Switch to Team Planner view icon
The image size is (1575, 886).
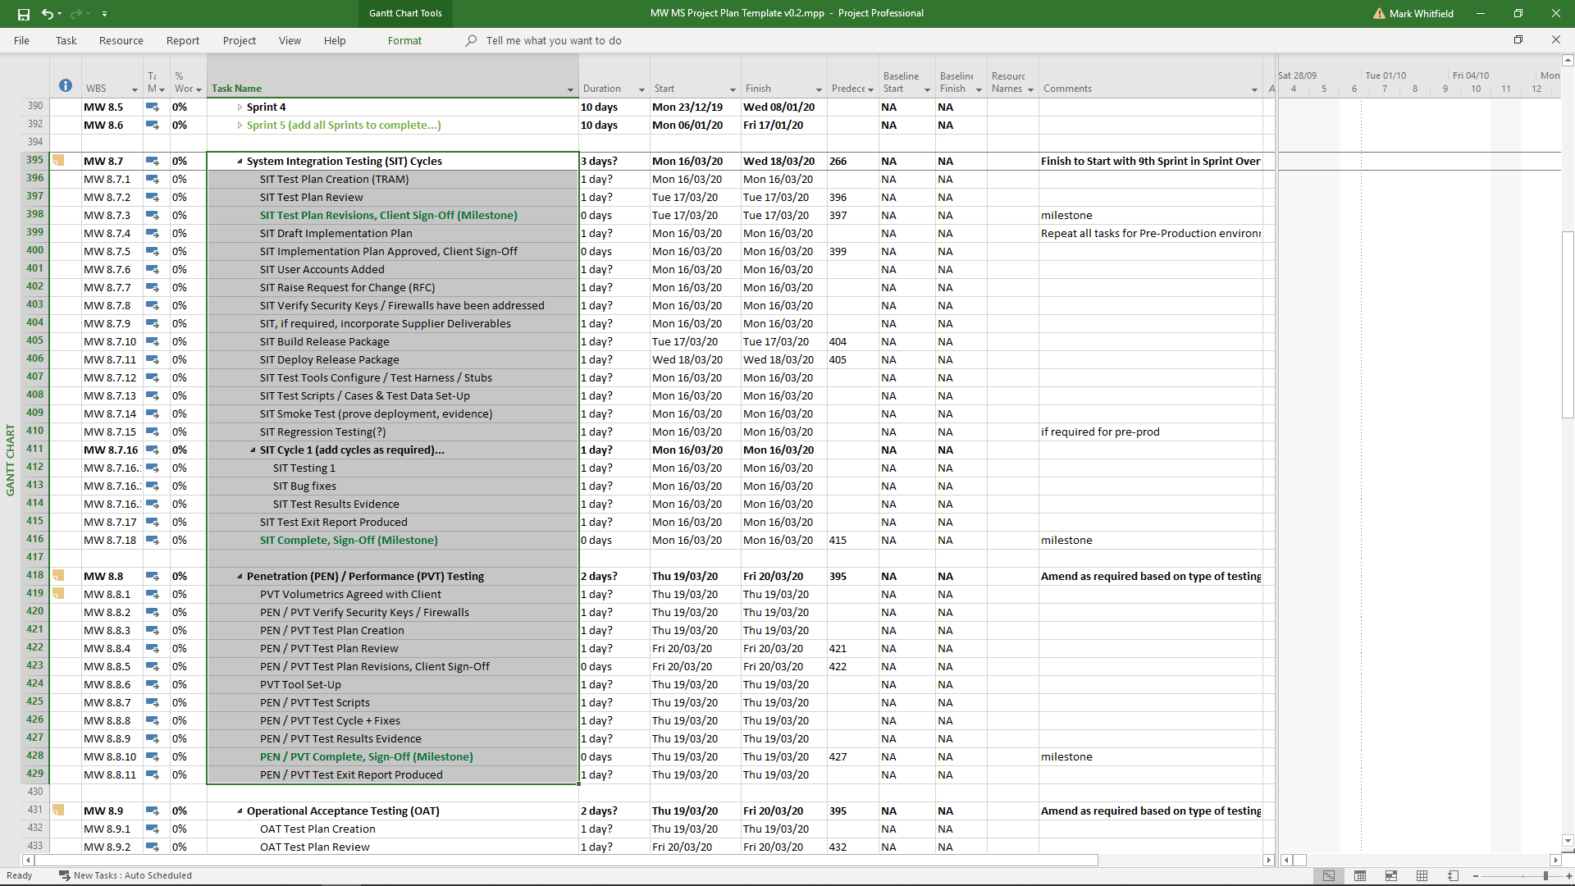coord(1391,876)
